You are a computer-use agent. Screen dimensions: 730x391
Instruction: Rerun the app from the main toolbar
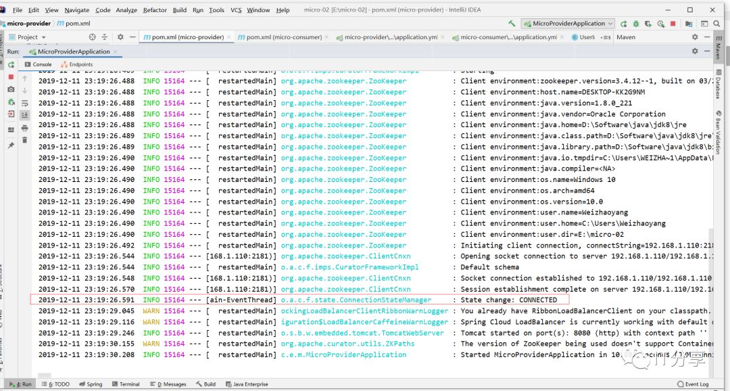tap(624, 23)
